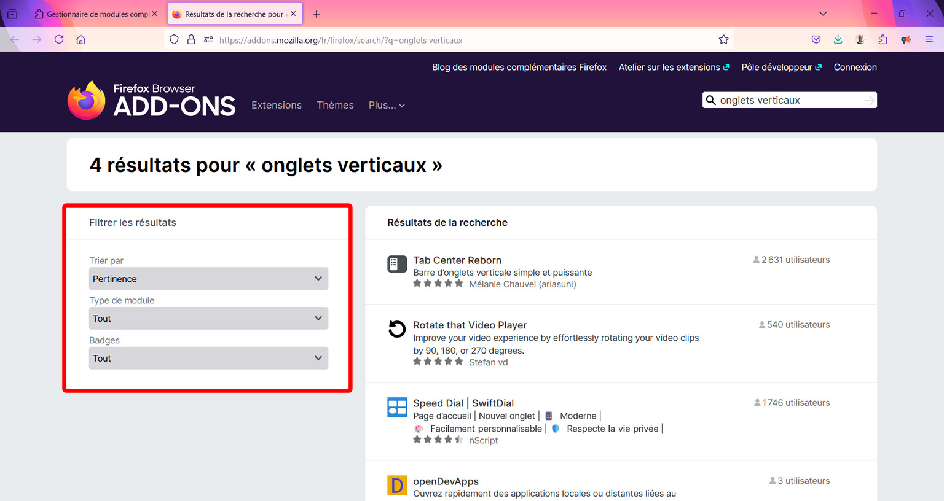Open the Firefox account icon

pos(860,39)
